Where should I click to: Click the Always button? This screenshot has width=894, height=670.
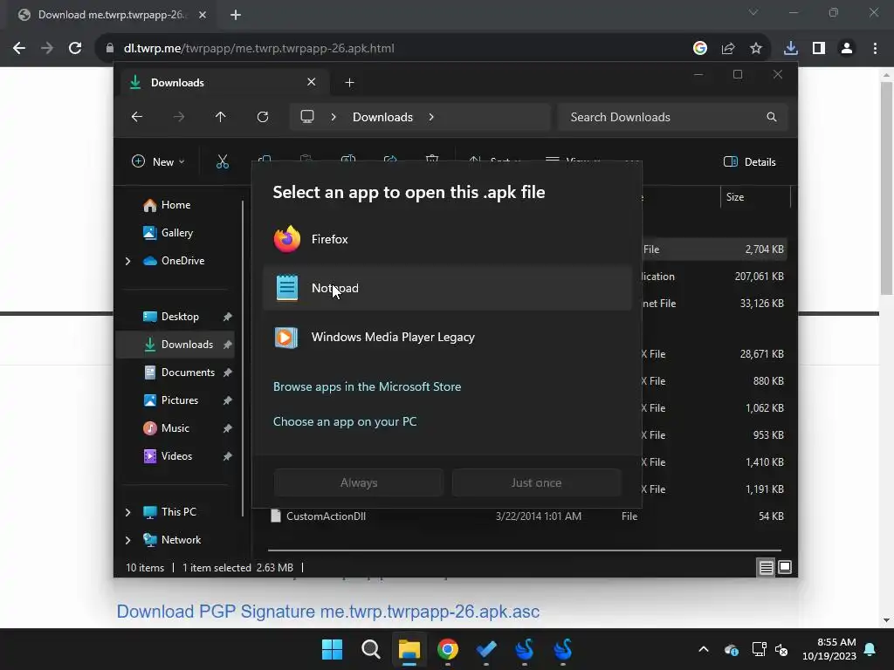359,482
